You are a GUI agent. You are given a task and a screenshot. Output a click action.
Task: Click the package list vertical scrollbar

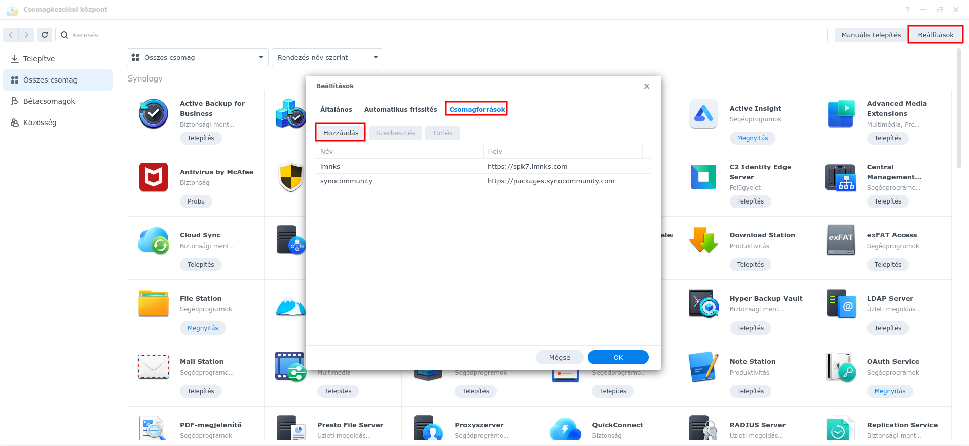(958, 108)
